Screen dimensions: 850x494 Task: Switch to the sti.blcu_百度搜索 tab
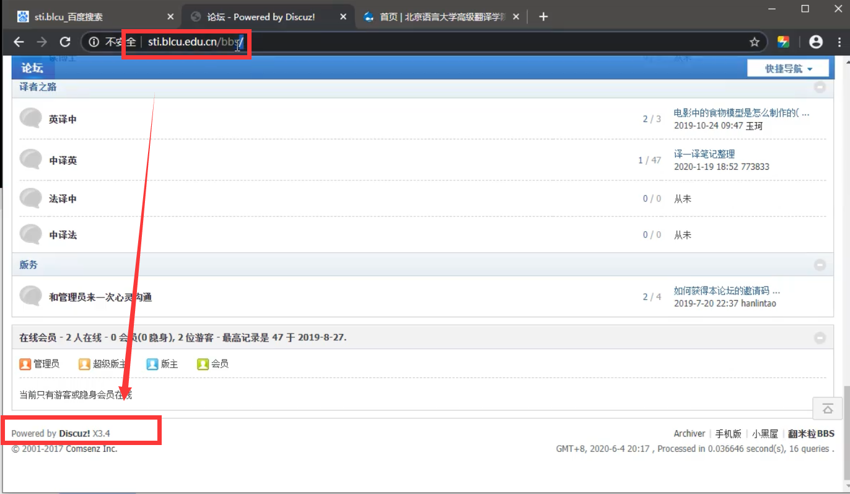tap(93, 17)
